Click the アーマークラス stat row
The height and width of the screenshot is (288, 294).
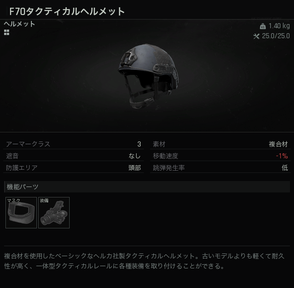pyautogui.click(x=74, y=144)
